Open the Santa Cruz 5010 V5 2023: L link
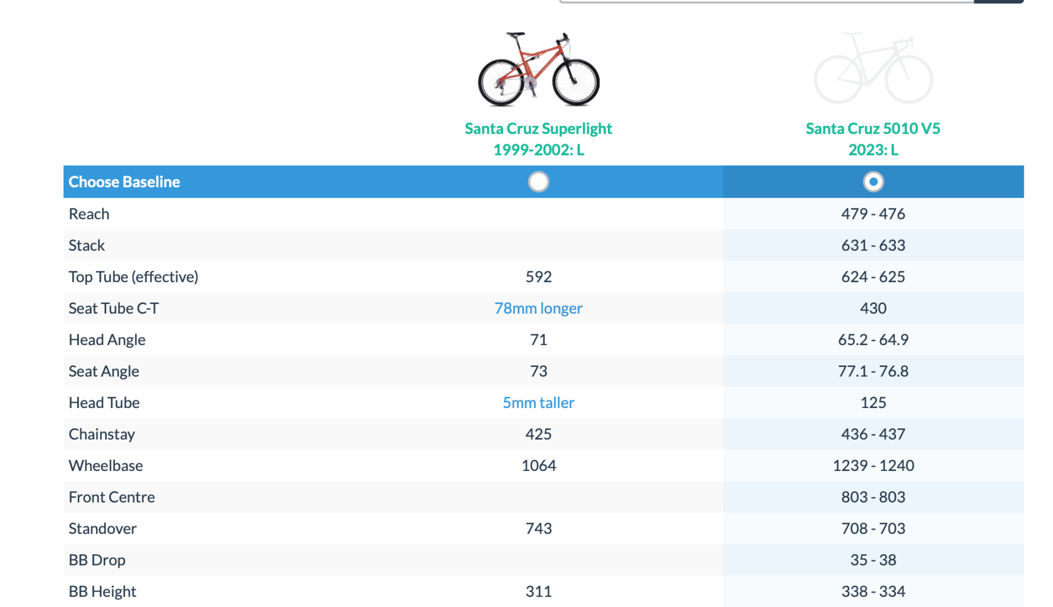Viewport: 1053px width, 607px height. click(873, 139)
